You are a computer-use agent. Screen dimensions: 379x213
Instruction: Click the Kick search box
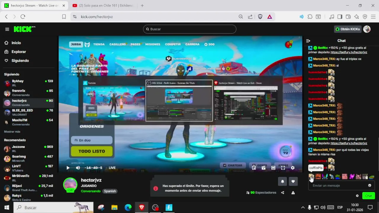tap(189, 29)
